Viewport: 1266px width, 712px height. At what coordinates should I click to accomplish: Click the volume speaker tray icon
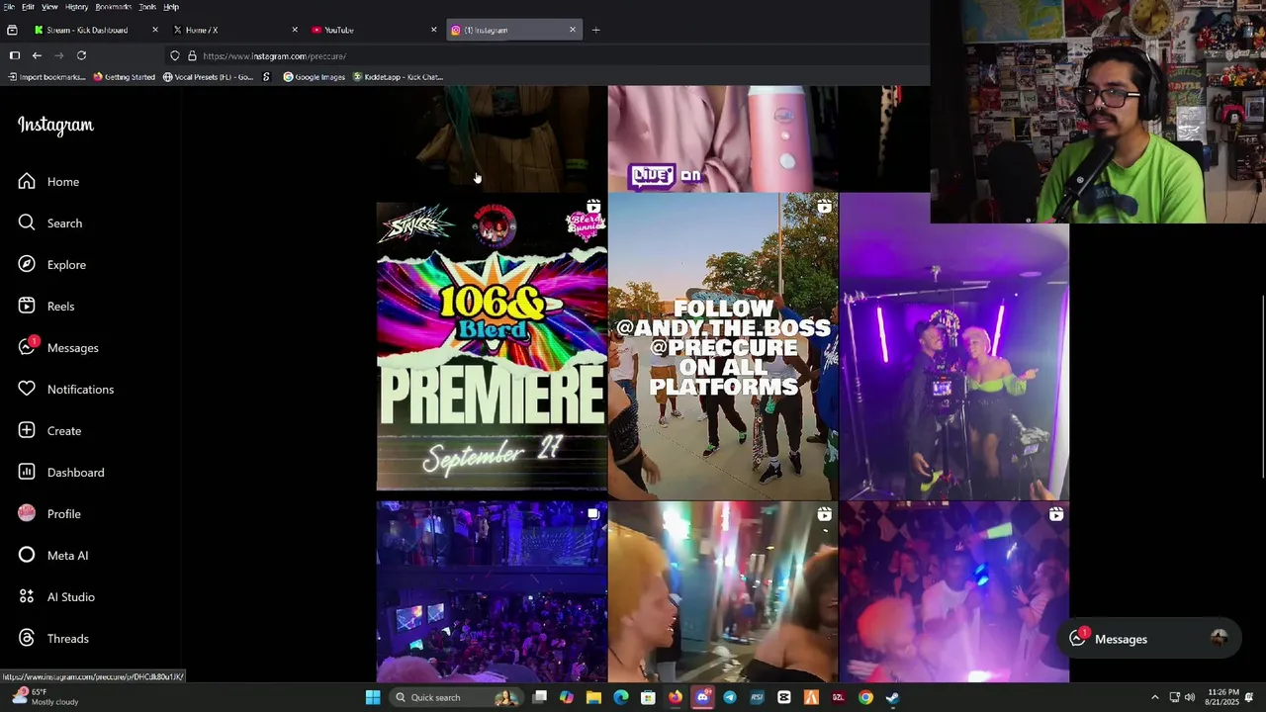tap(1189, 697)
